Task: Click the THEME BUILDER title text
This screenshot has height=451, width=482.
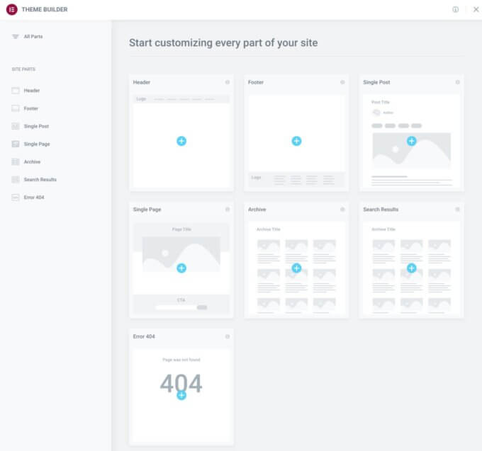Action: pyautogui.click(x=45, y=9)
